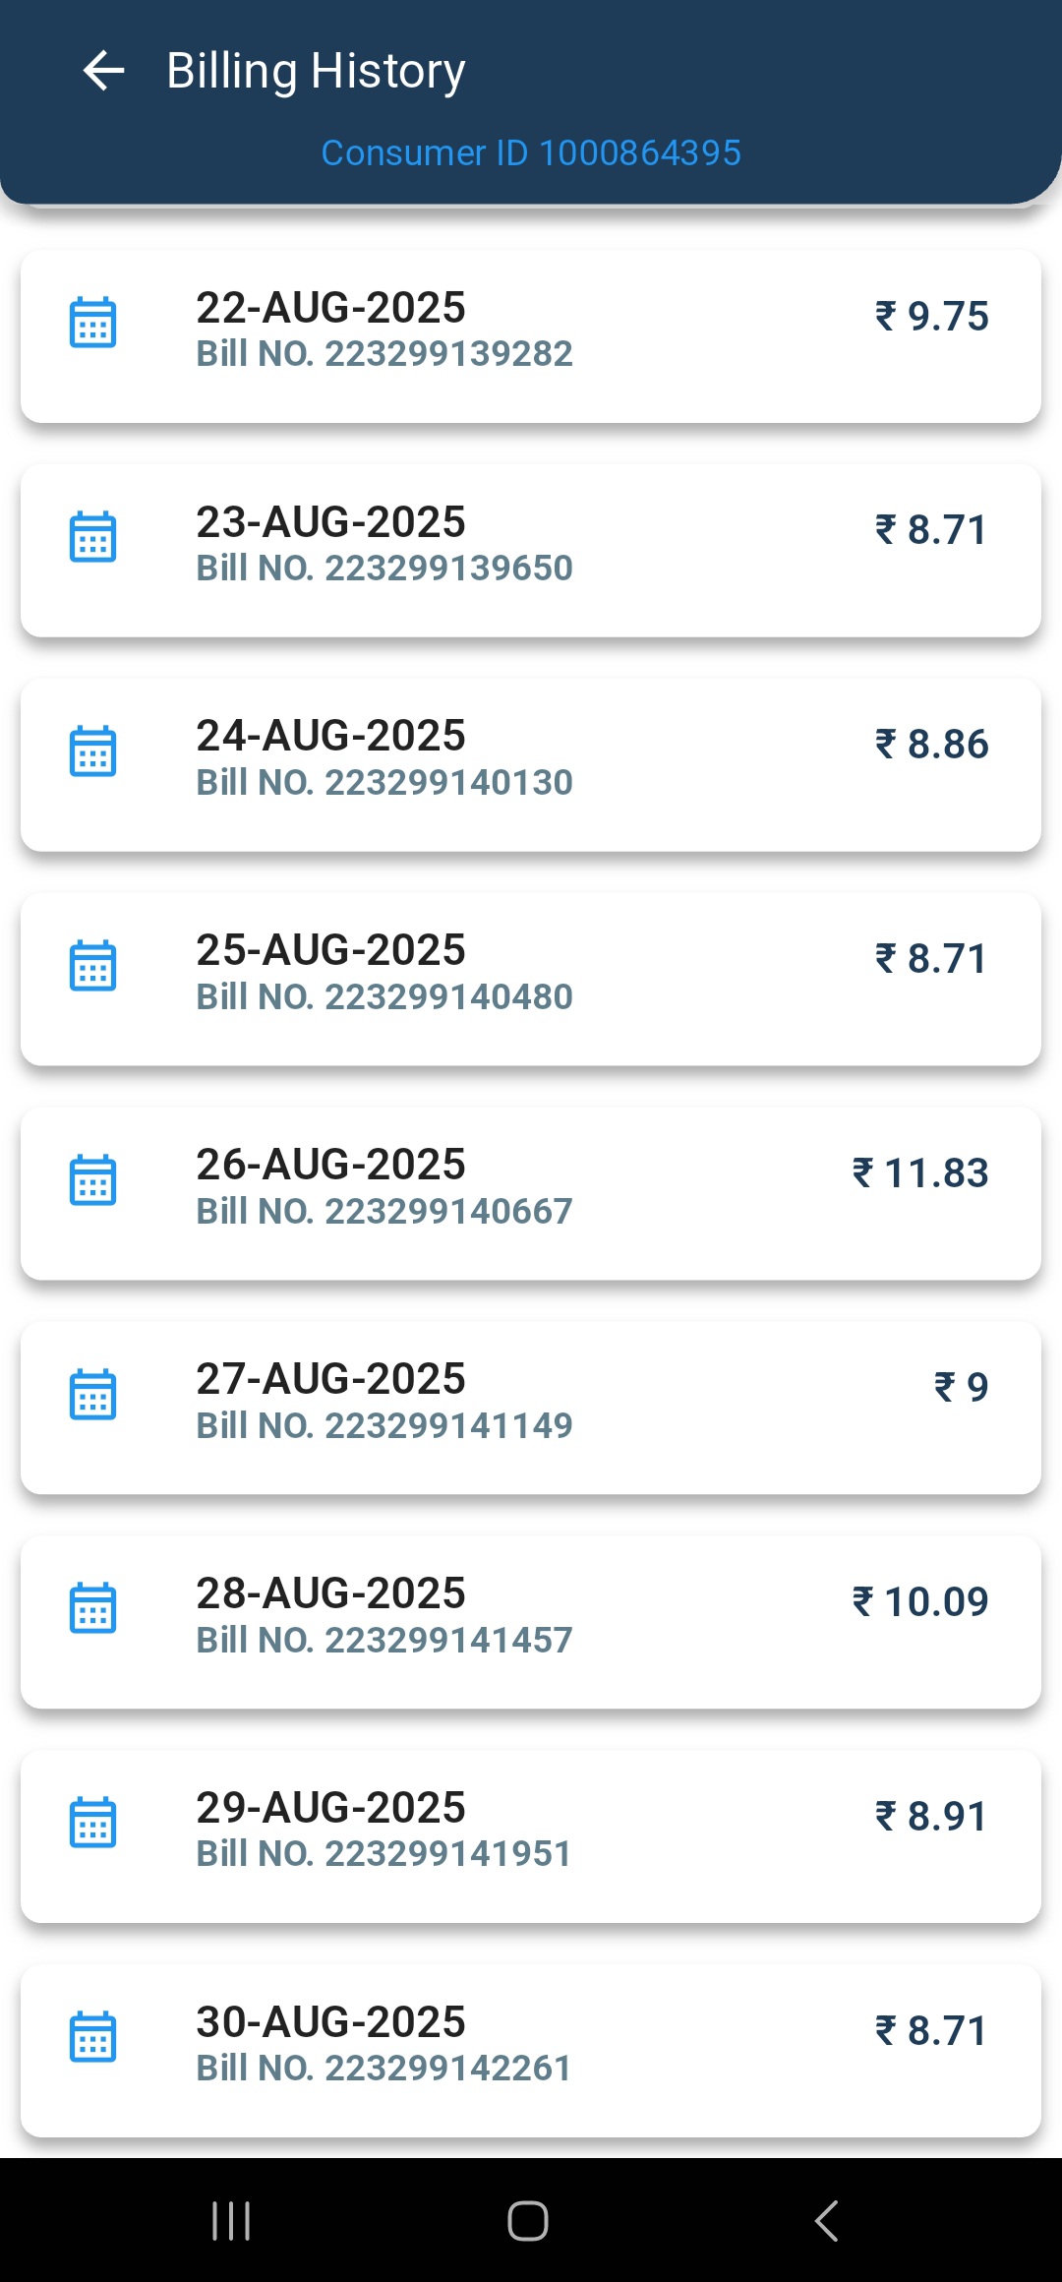Select Bill NO. 223299141149 row text
Image resolution: width=1062 pixels, height=2282 pixels.
[x=384, y=1426]
